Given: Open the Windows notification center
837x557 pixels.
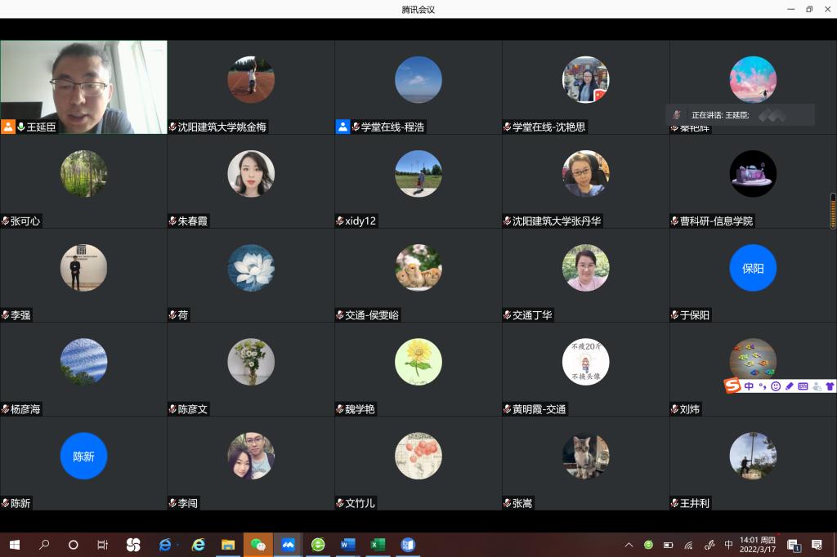Looking at the screenshot, I should [816, 545].
